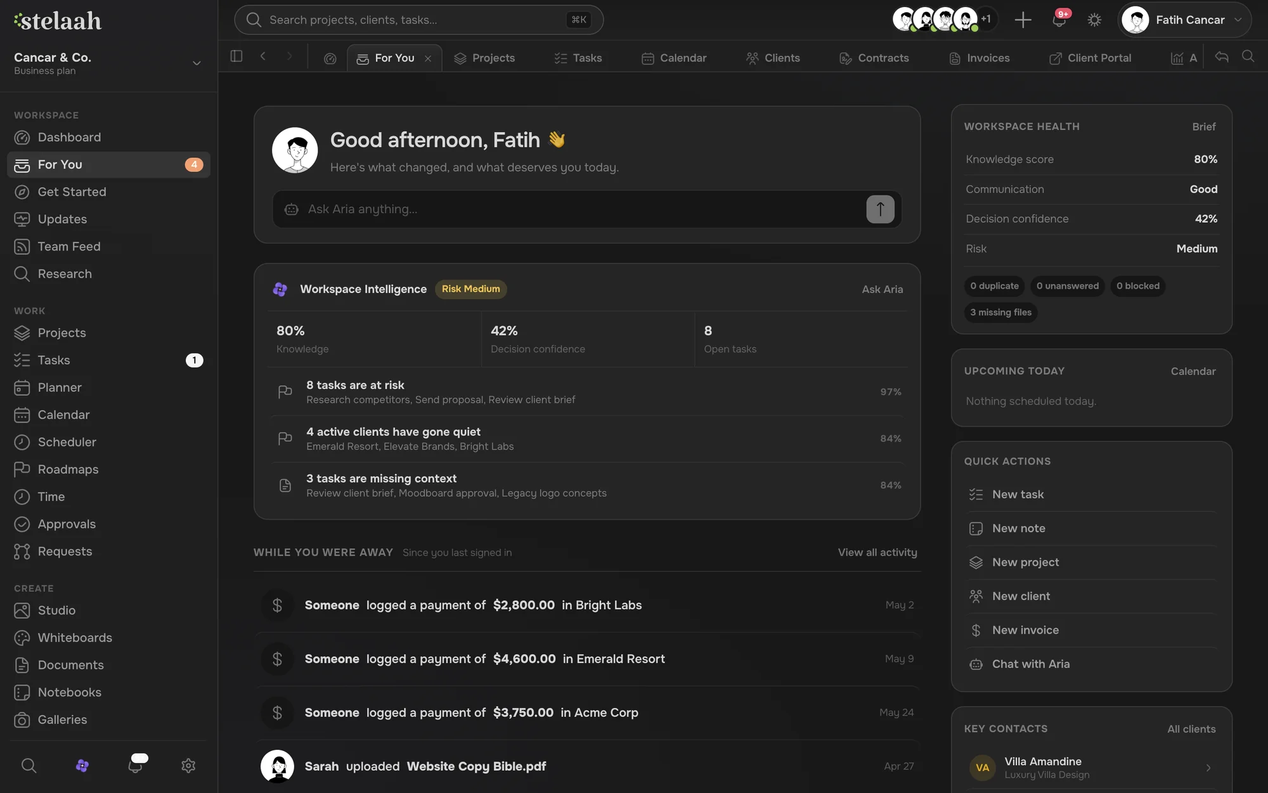This screenshot has width=1268, height=793.
Task: Click New project quick action
Action: tap(1091, 562)
